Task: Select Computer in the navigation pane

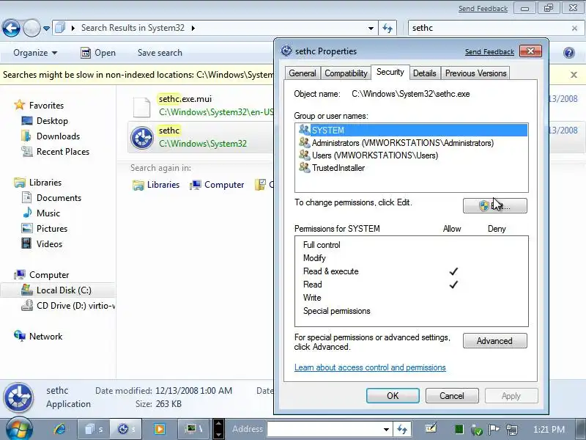Action: click(x=48, y=275)
